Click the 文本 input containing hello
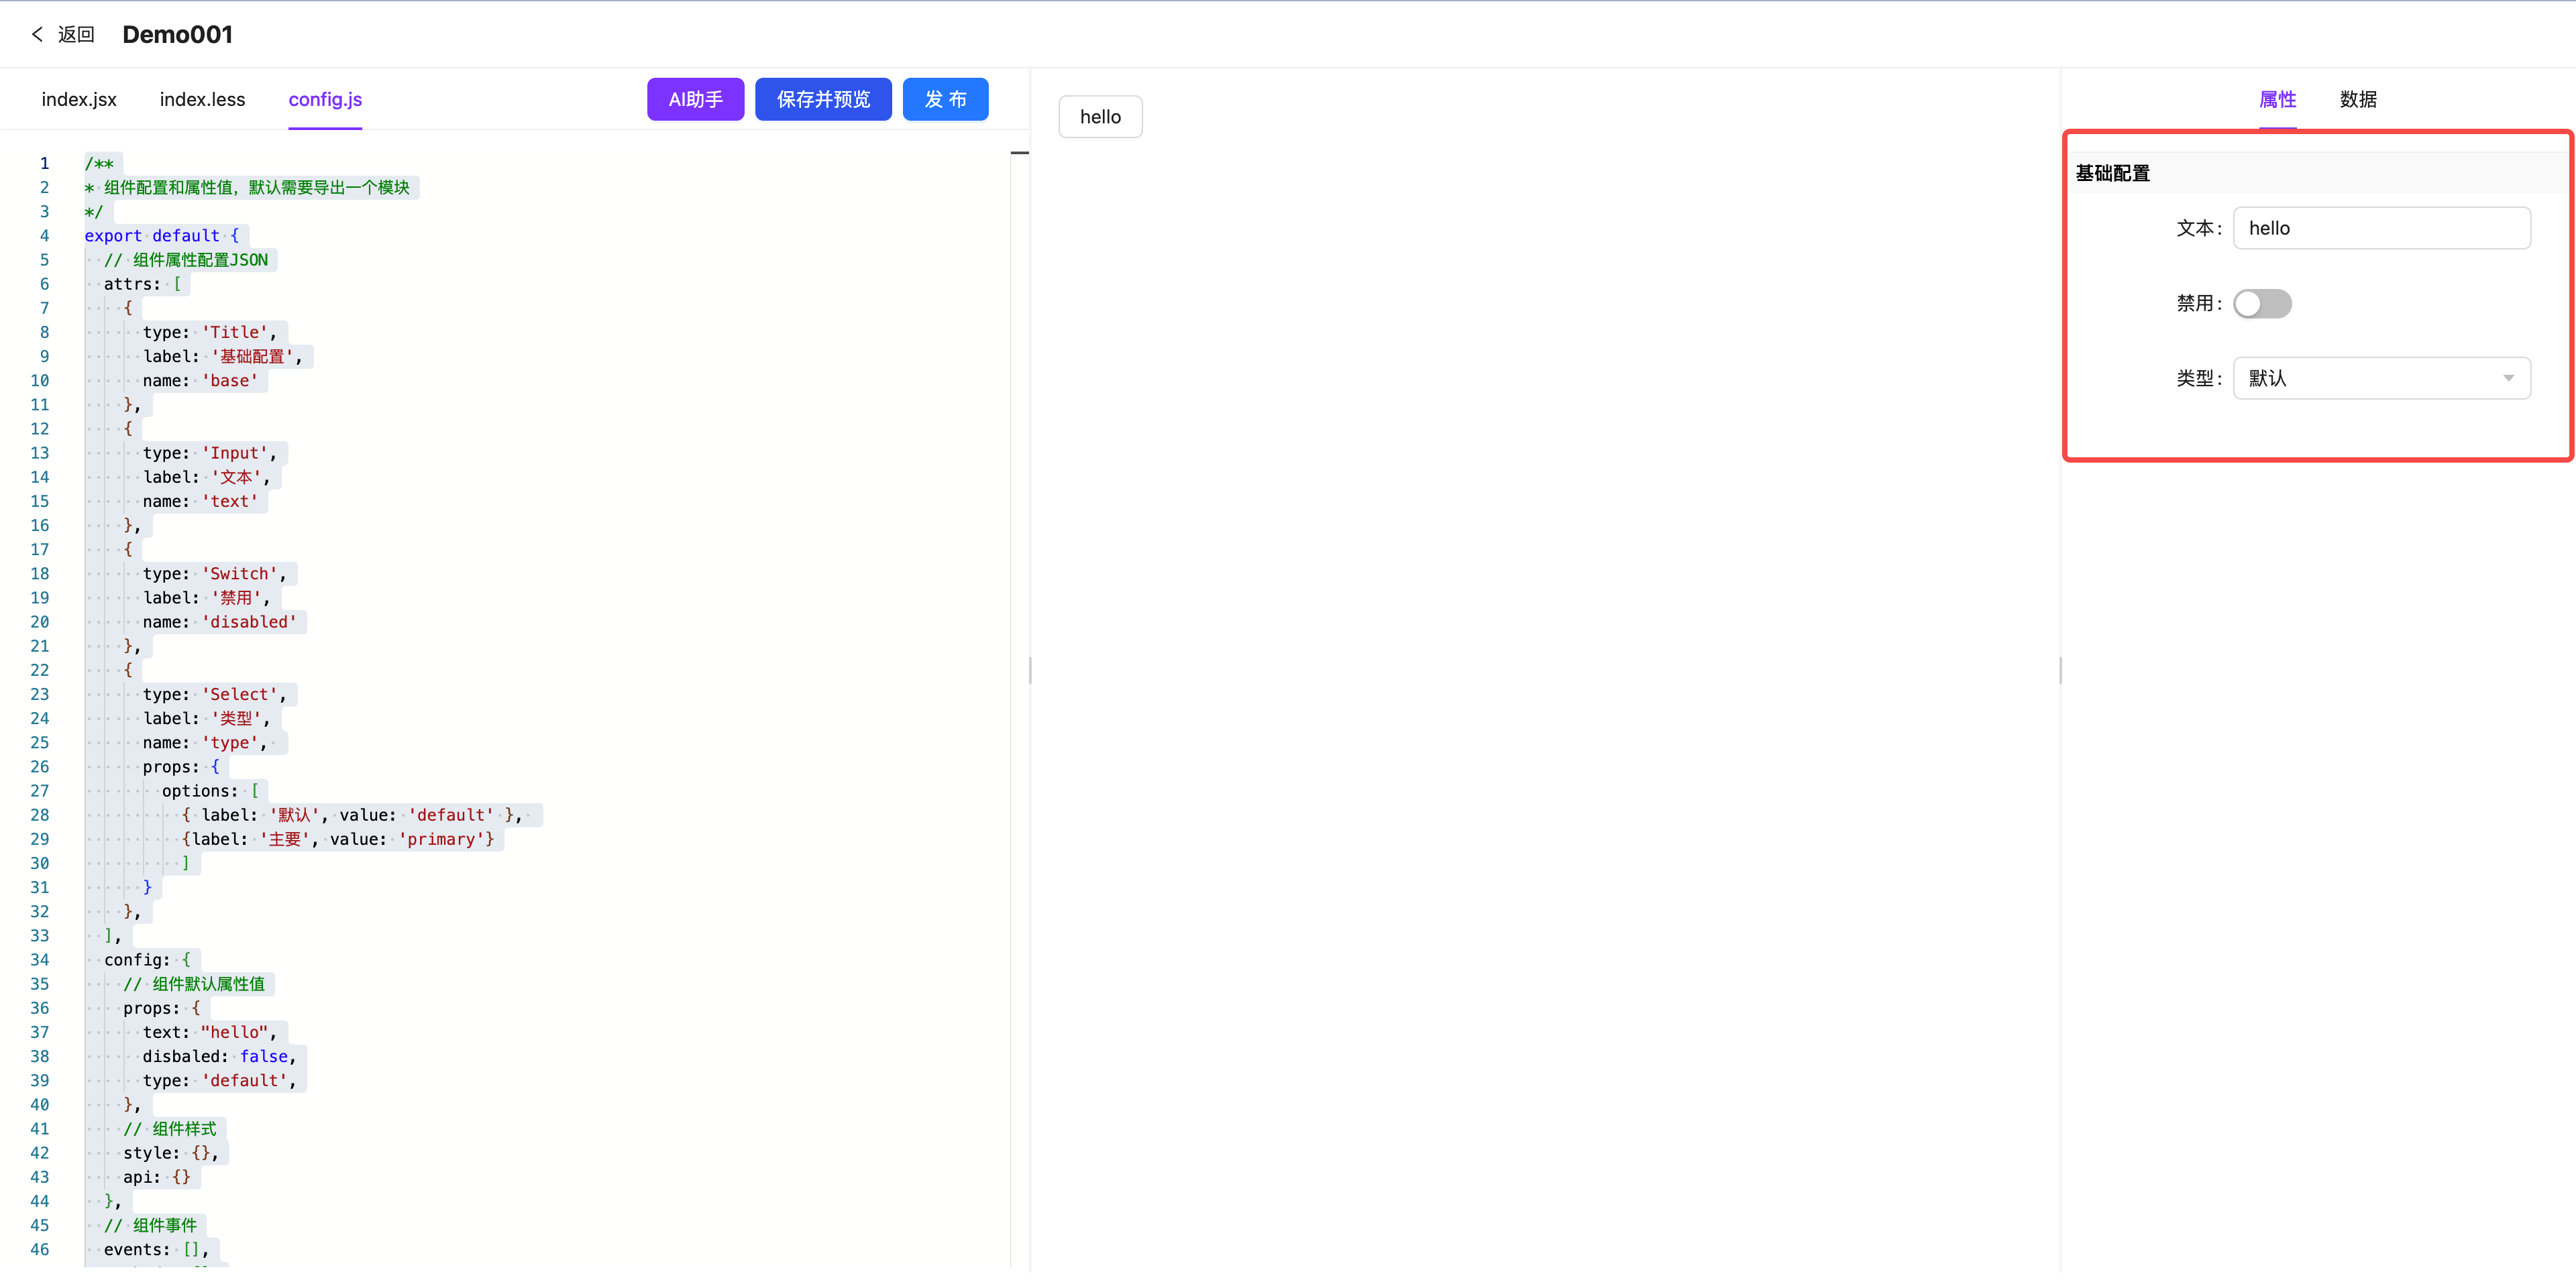The image size is (2576, 1286). pos(2382,228)
